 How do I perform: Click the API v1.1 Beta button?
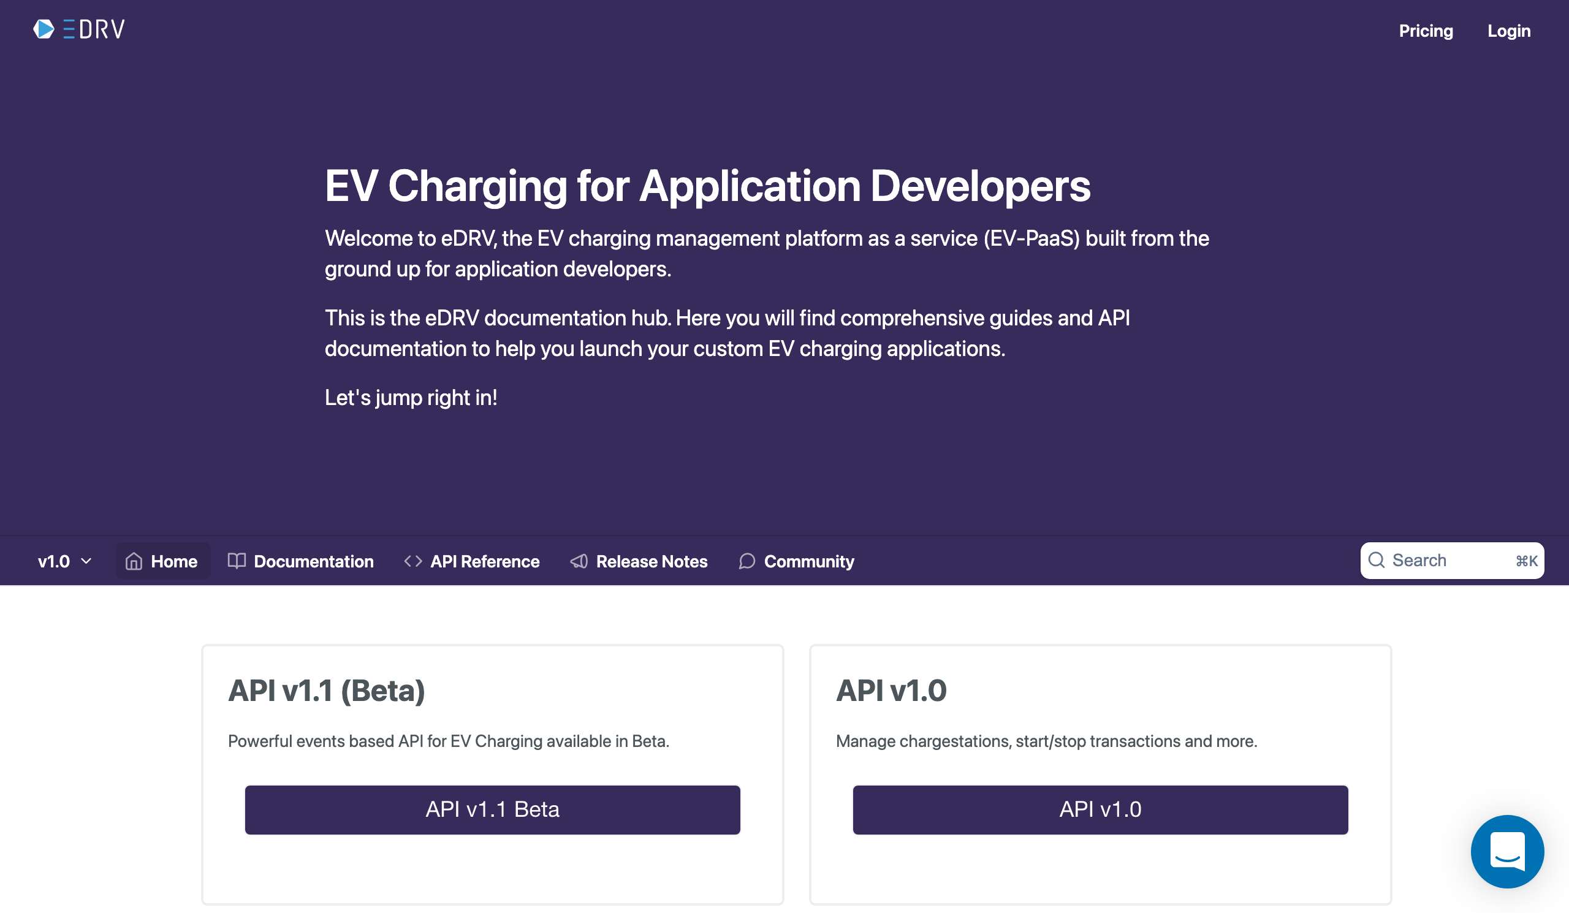point(493,809)
